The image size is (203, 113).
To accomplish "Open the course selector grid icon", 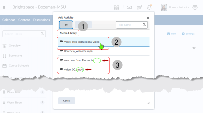I will [116, 7].
